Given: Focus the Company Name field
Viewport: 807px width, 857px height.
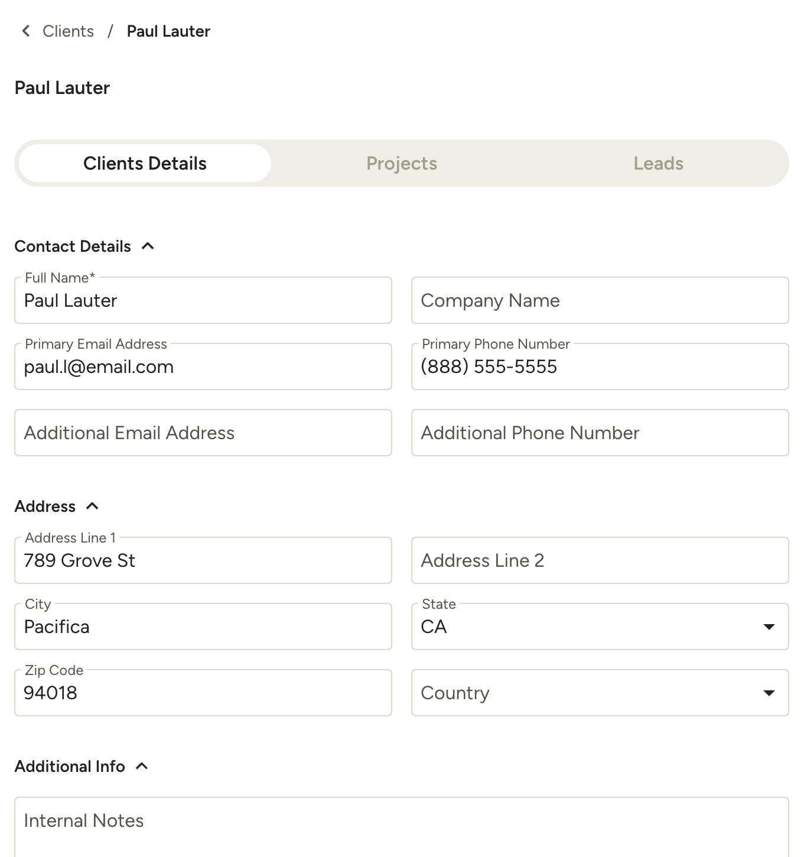Looking at the screenshot, I should (x=600, y=301).
